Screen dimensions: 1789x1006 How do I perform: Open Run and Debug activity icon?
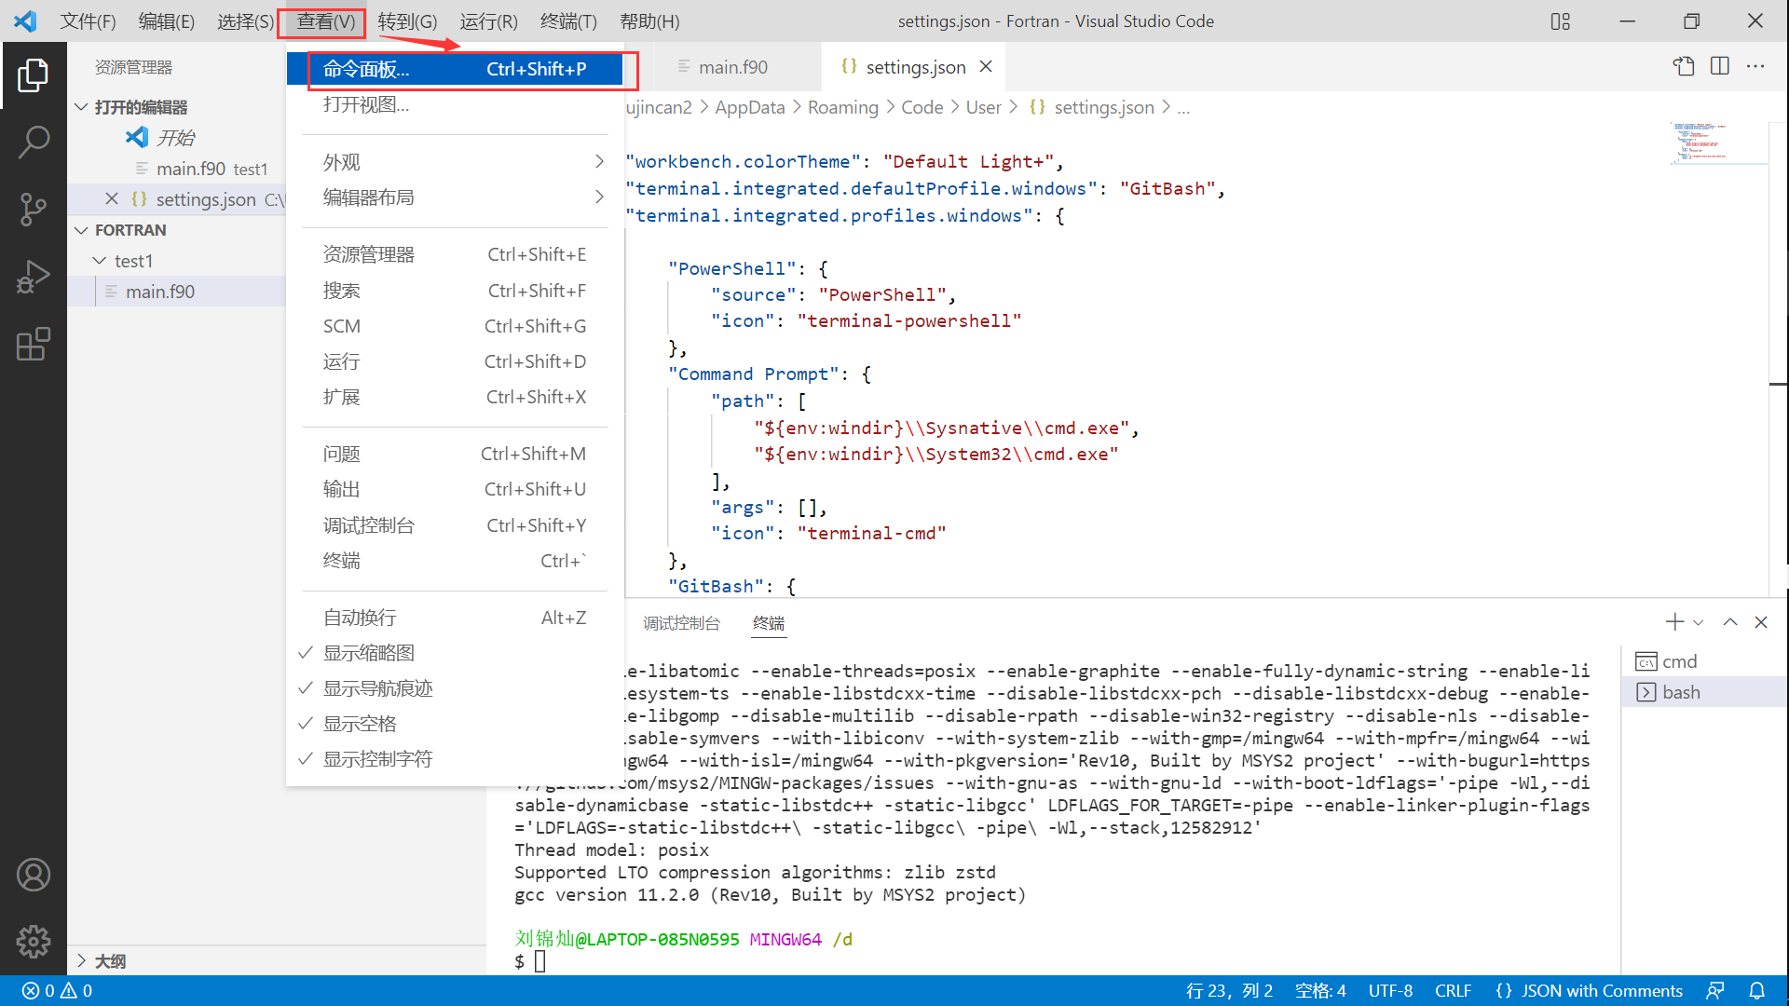point(34,277)
